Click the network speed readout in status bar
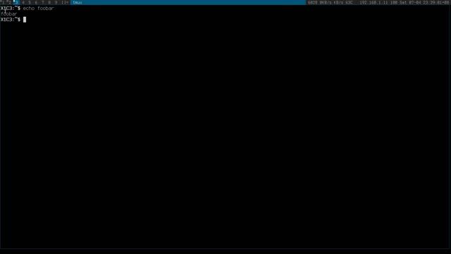This screenshot has height=254, width=451. pyautogui.click(x=332, y=2)
